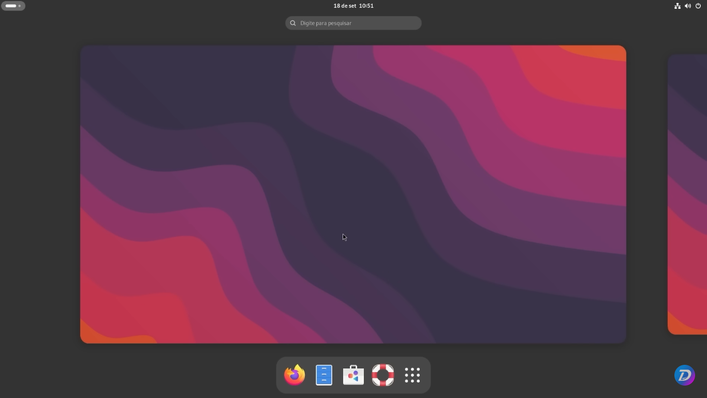707x398 pixels.
Task: Open the Files application
Action: click(x=323, y=375)
